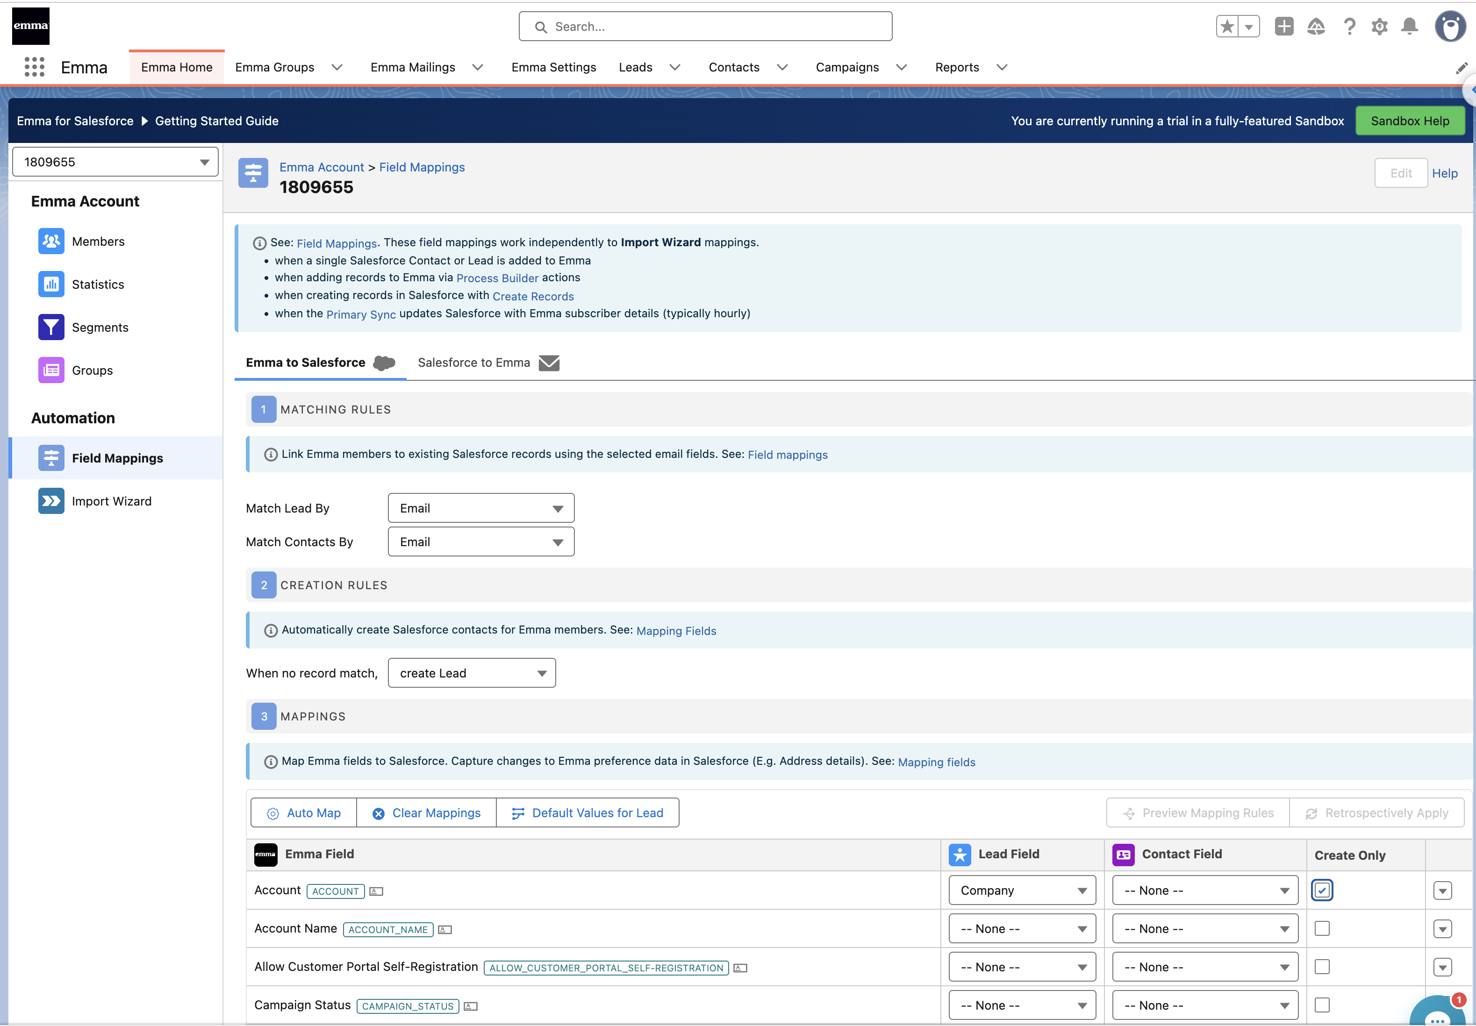Click the Statistics sidebar icon
This screenshot has height=1026, width=1476.
[51, 284]
